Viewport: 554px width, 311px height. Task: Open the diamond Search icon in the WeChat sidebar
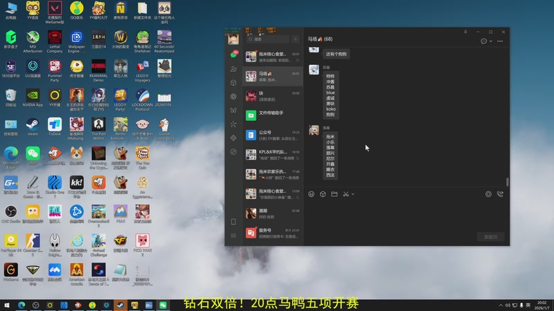pyautogui.click(x=233, y=138)
